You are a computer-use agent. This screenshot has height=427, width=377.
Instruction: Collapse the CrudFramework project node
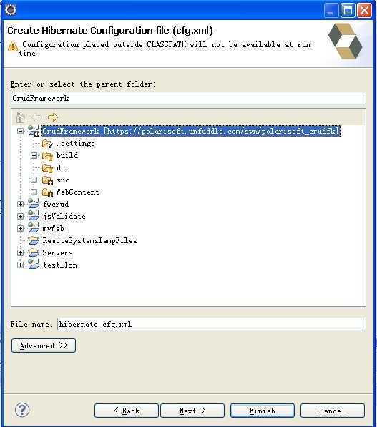tap(20, 132)
